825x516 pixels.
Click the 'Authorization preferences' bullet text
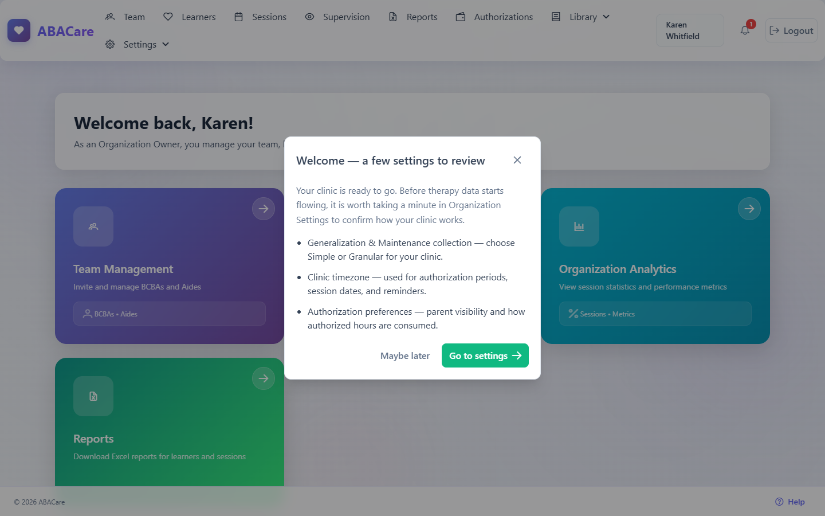pos(417,318)
